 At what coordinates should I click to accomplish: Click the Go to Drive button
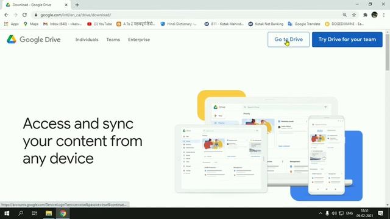[288, 40]
